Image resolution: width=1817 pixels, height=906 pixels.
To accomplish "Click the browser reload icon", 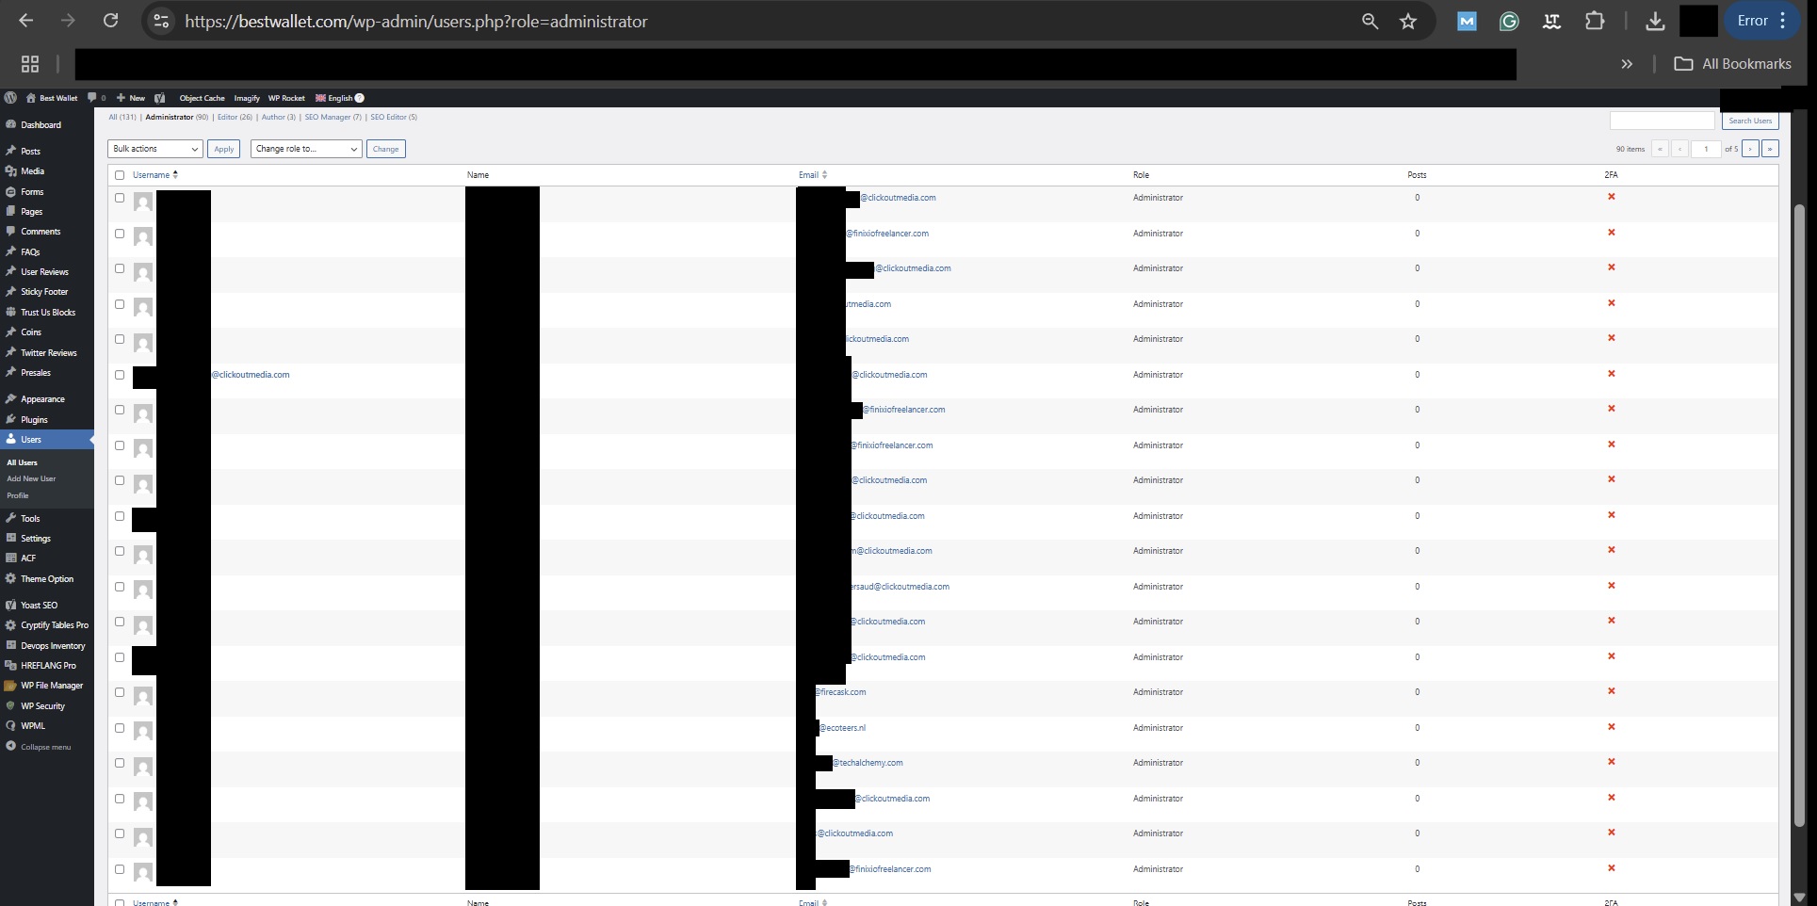I will (x=111, y=21).
